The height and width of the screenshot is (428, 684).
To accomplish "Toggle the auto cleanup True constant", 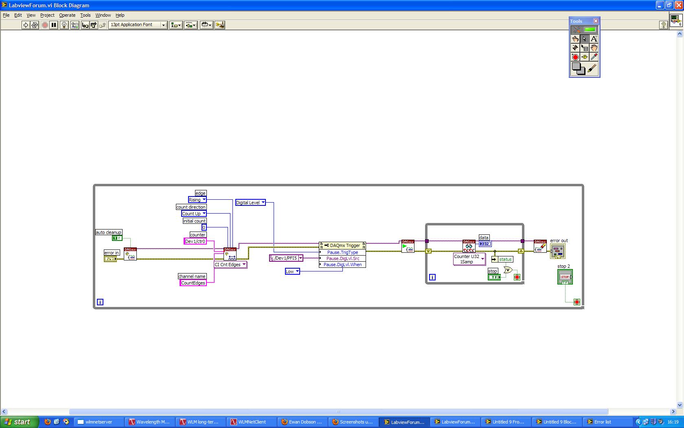I will [x=117, y=238].
